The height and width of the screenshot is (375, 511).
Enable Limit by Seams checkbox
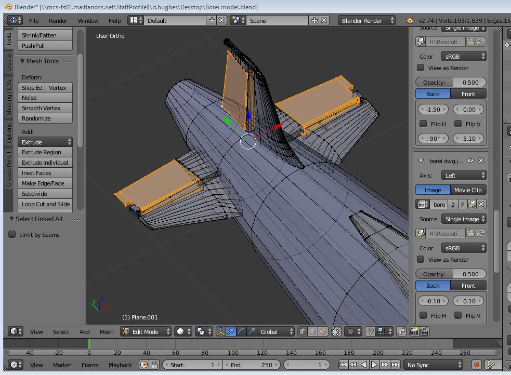(x=12, y=234)
